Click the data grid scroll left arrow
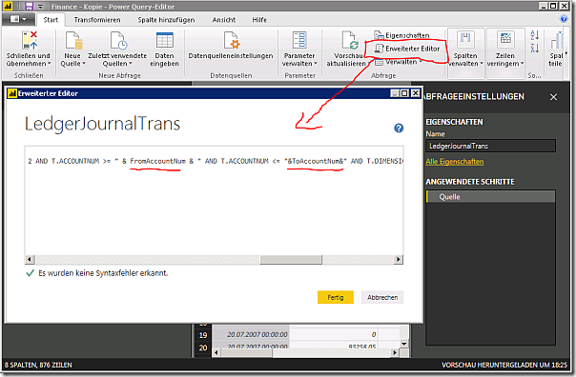Viewport: 576px width, 377px height. [216, 353]
